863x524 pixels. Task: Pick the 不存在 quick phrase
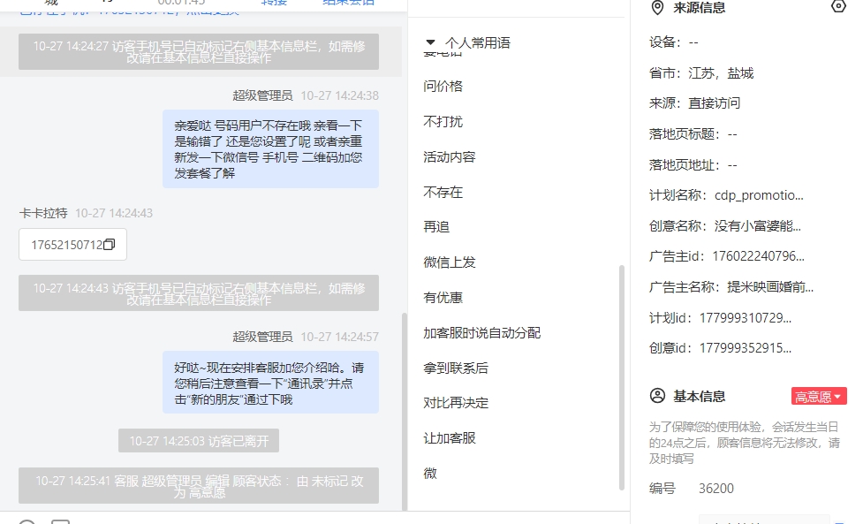[x=443, y=192]
